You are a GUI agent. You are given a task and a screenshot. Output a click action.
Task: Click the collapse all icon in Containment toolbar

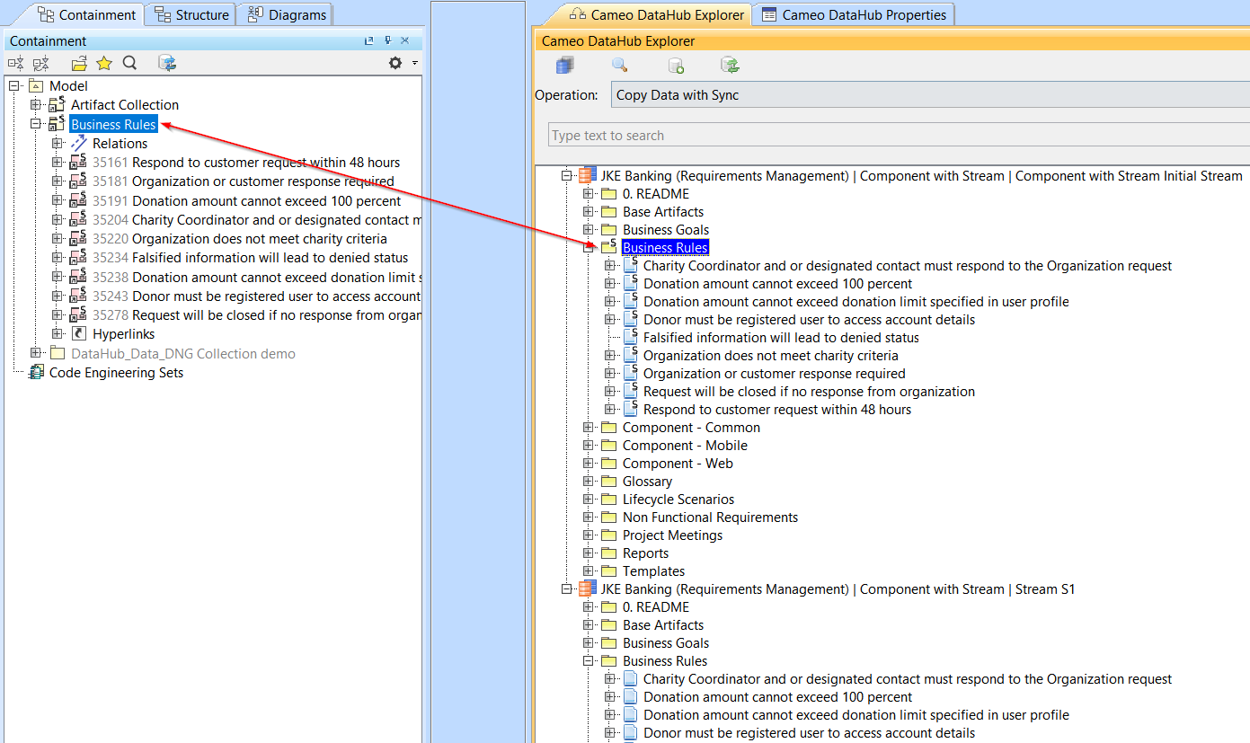[x=16, y=63]
